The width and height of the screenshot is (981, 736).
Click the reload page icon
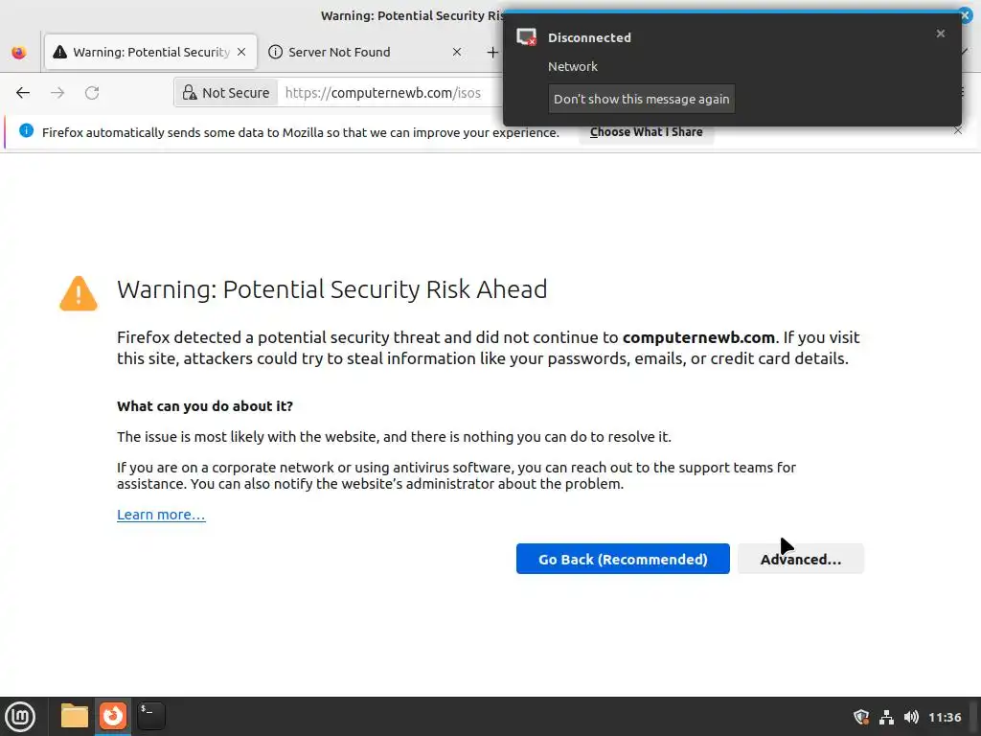(92, 93)
